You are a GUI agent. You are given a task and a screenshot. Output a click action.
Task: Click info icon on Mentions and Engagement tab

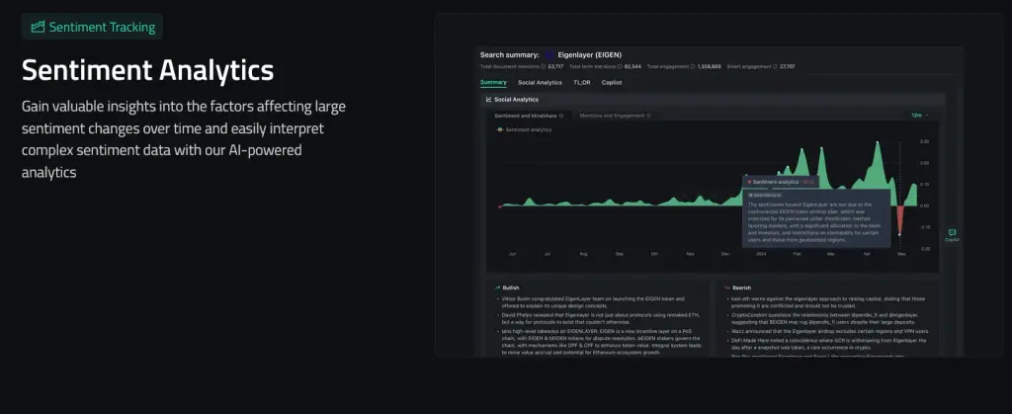point(648,116)
